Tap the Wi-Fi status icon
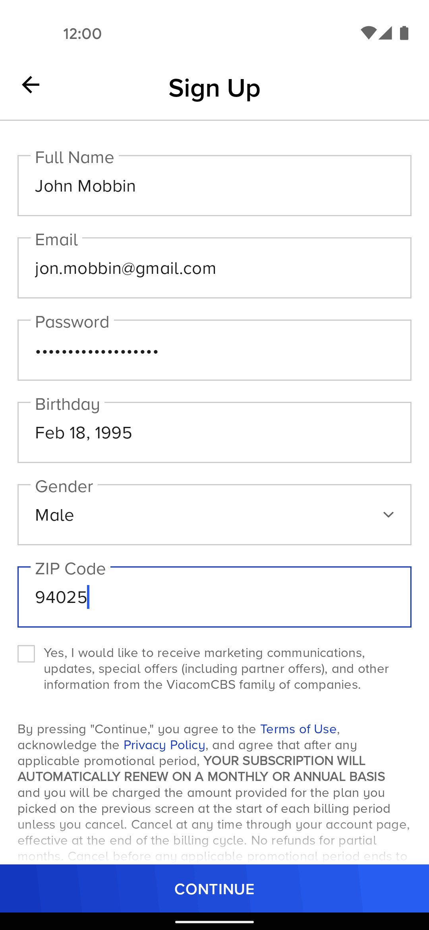The width and height of the screenshot is (429, 930). pos(368,33)
